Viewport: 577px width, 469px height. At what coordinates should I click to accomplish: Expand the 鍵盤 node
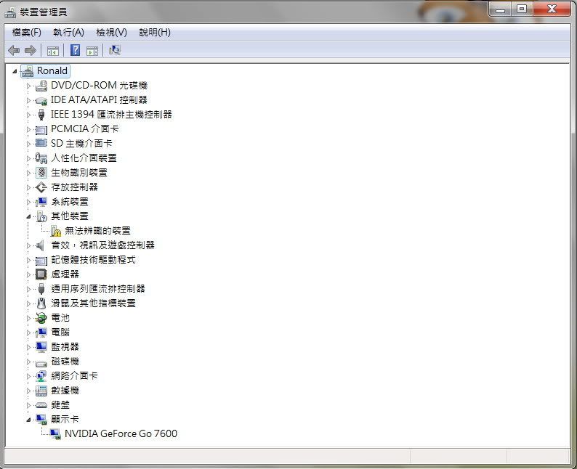28,405
